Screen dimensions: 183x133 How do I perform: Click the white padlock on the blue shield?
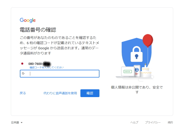[137, 54]
